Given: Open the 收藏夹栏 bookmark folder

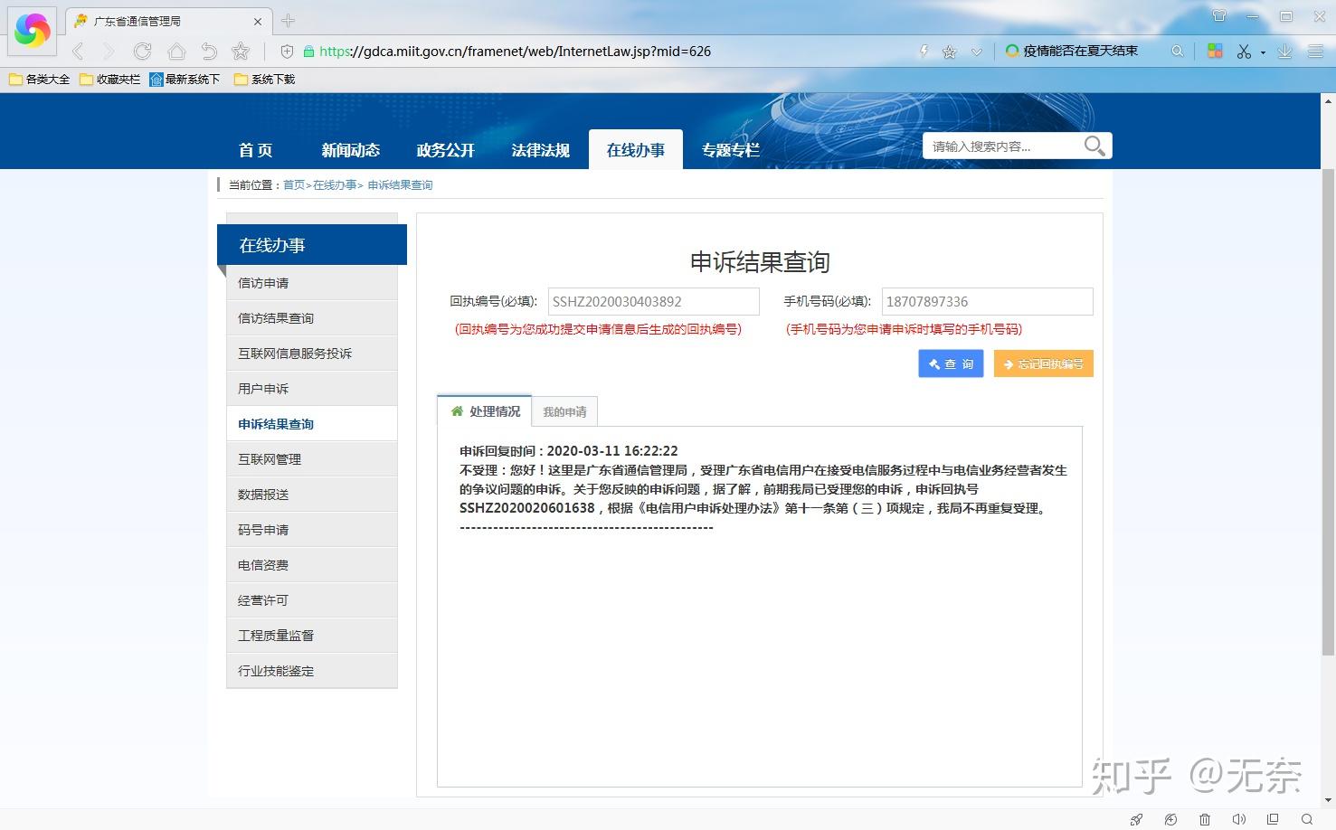Looking at the screenshot, I should 110,80.
